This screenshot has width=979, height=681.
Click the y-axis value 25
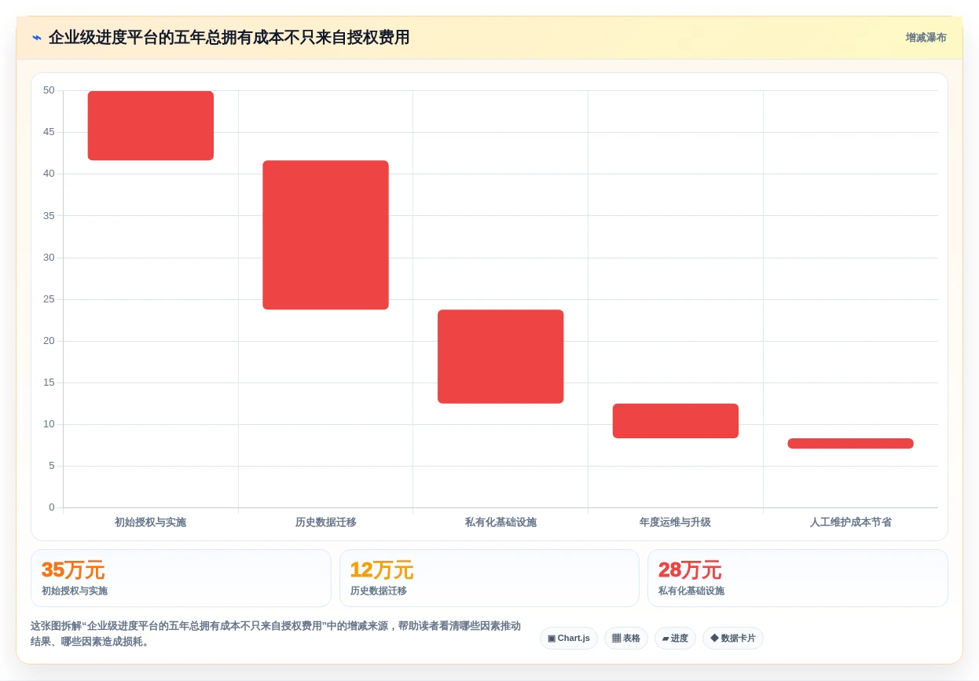(x=49, y=299)
